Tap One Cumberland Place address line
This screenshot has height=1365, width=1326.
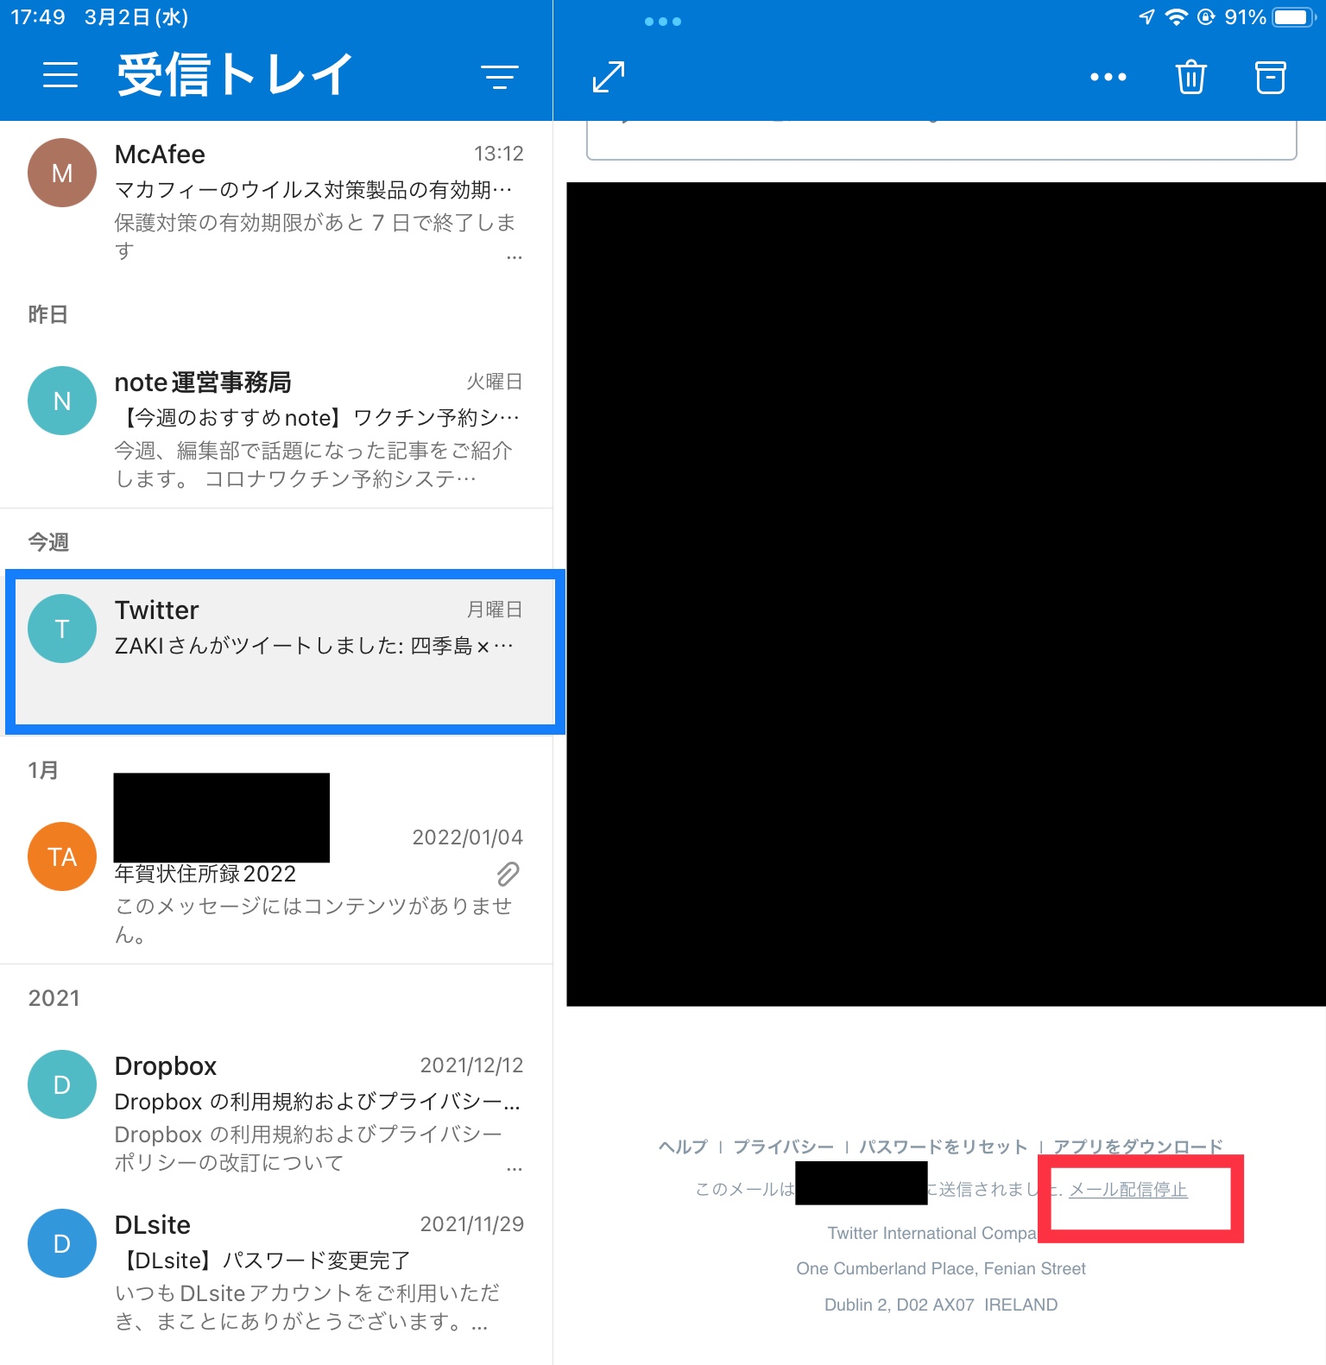(x=941, y=1268)
